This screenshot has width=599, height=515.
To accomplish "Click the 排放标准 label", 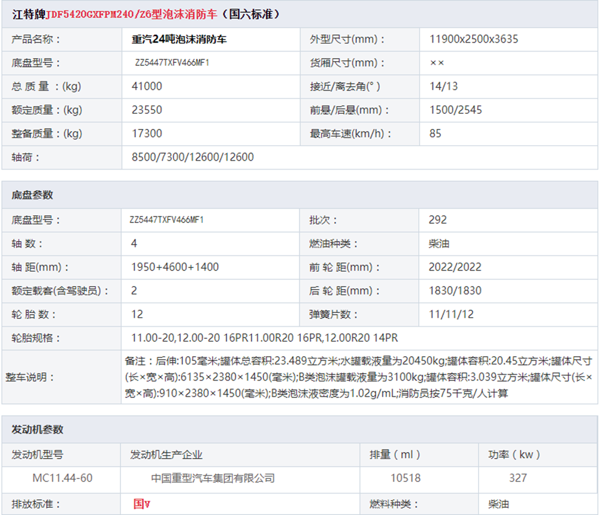I will point(35,504).
